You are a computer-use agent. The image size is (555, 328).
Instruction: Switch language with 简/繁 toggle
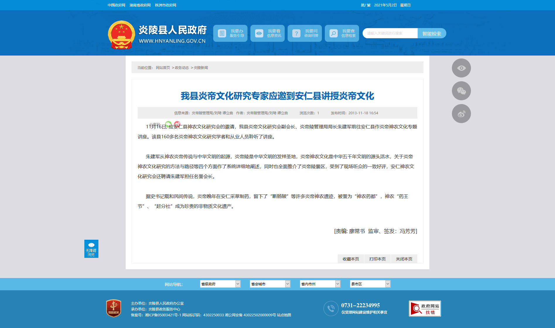coord(366,5)
